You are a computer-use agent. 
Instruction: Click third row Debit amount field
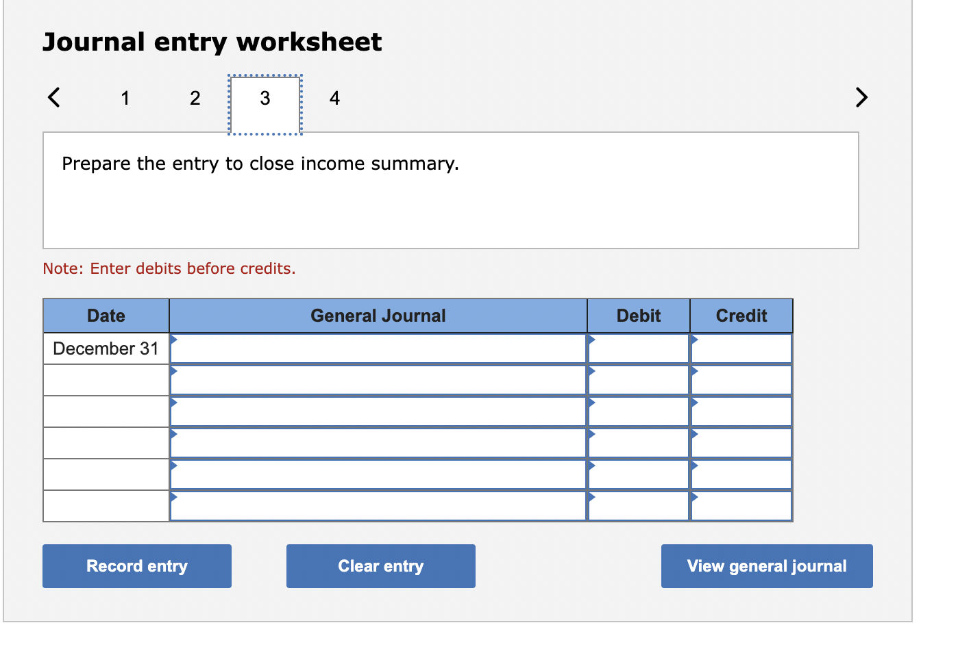click(639, 411)
